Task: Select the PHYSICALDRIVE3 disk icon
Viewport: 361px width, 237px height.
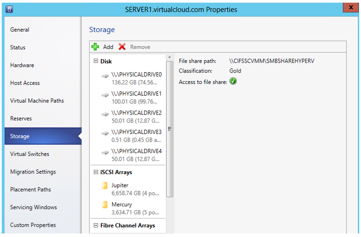Action: click(105, 133)
